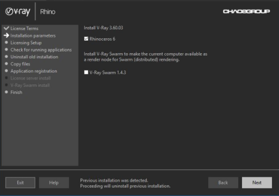Viewport: 279px width, 196px height.
Task: Select the greyed V-Ray Swarm install step
Action: (x=30, y=85)
